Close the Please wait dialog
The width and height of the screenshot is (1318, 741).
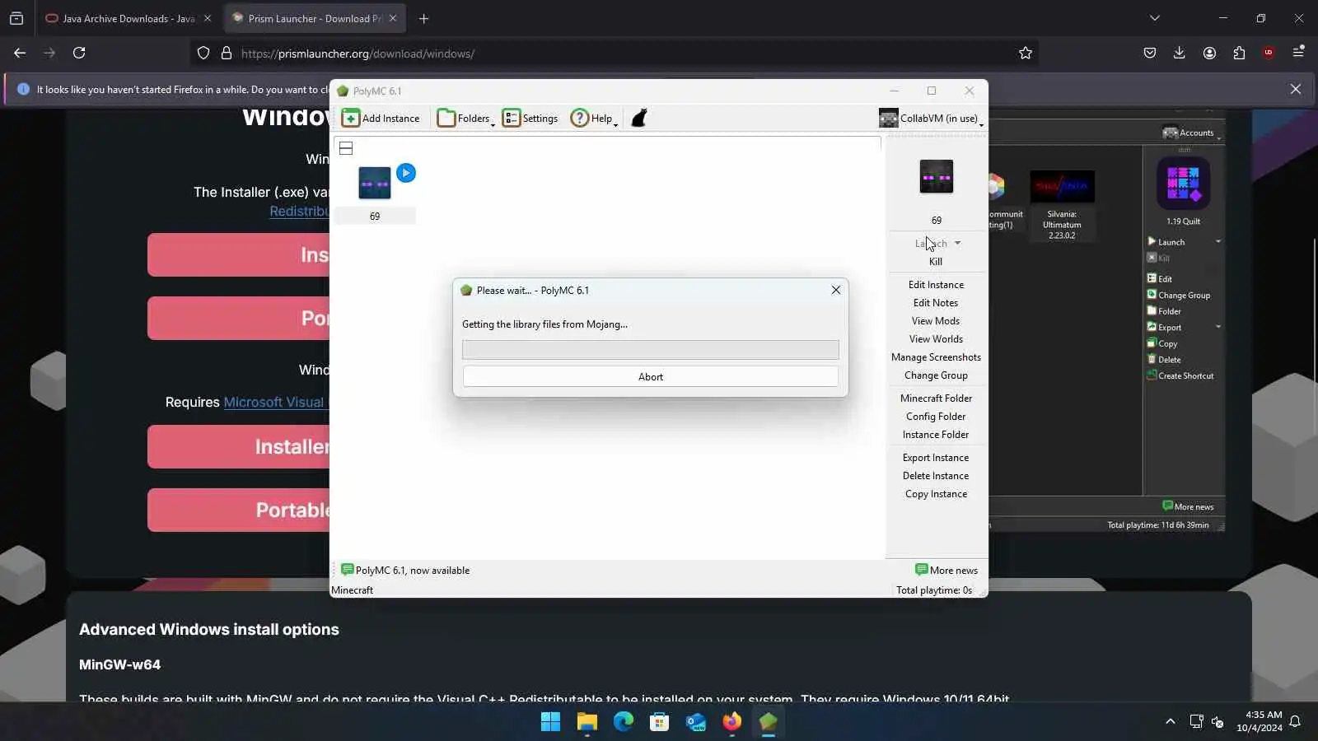pyautogui.click(x=836, y=290)
